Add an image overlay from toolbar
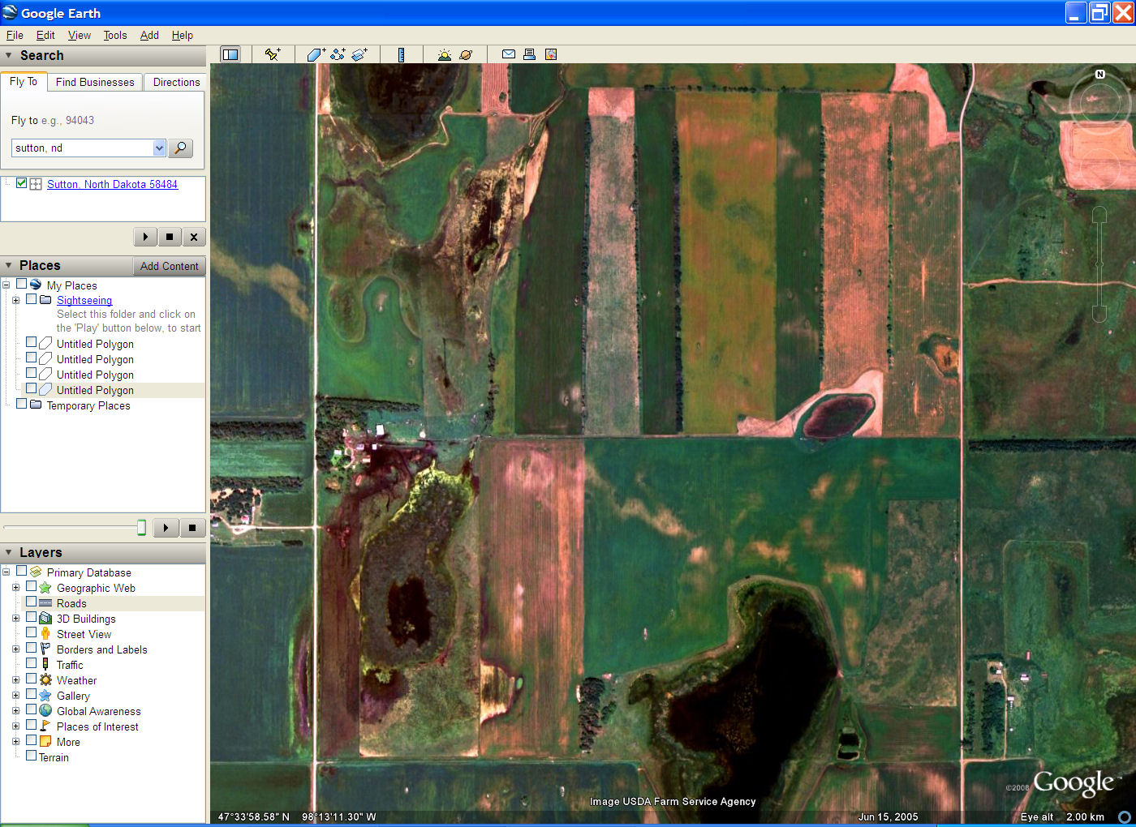Image resolution: width=1136 pixels, height=827 pixels. 359,54
